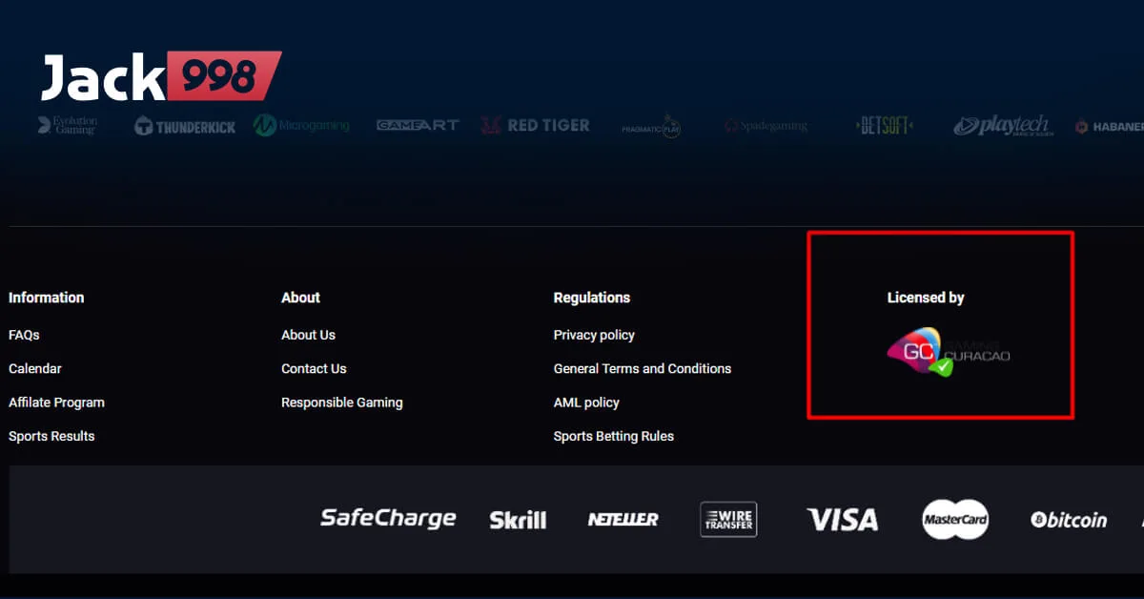Open the Gaming Curacao license badge
This screenshot has width=1144, height=599.
coord(948,352)
